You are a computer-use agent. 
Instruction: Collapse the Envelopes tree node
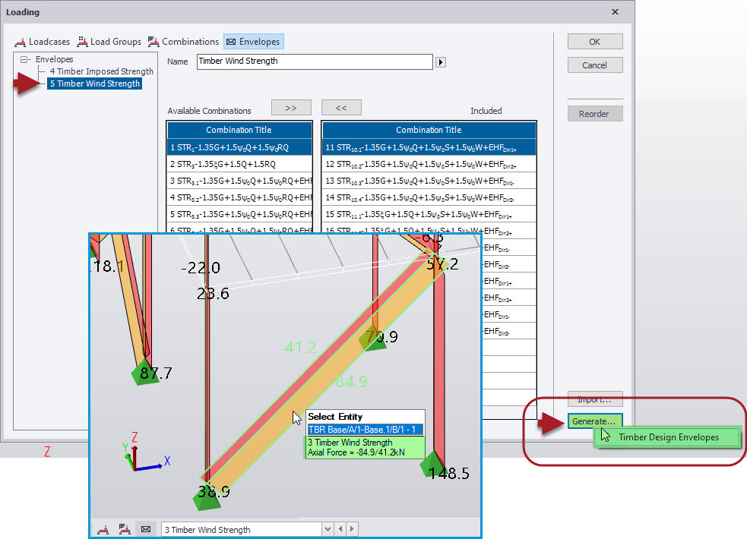(x=24, y=58)
